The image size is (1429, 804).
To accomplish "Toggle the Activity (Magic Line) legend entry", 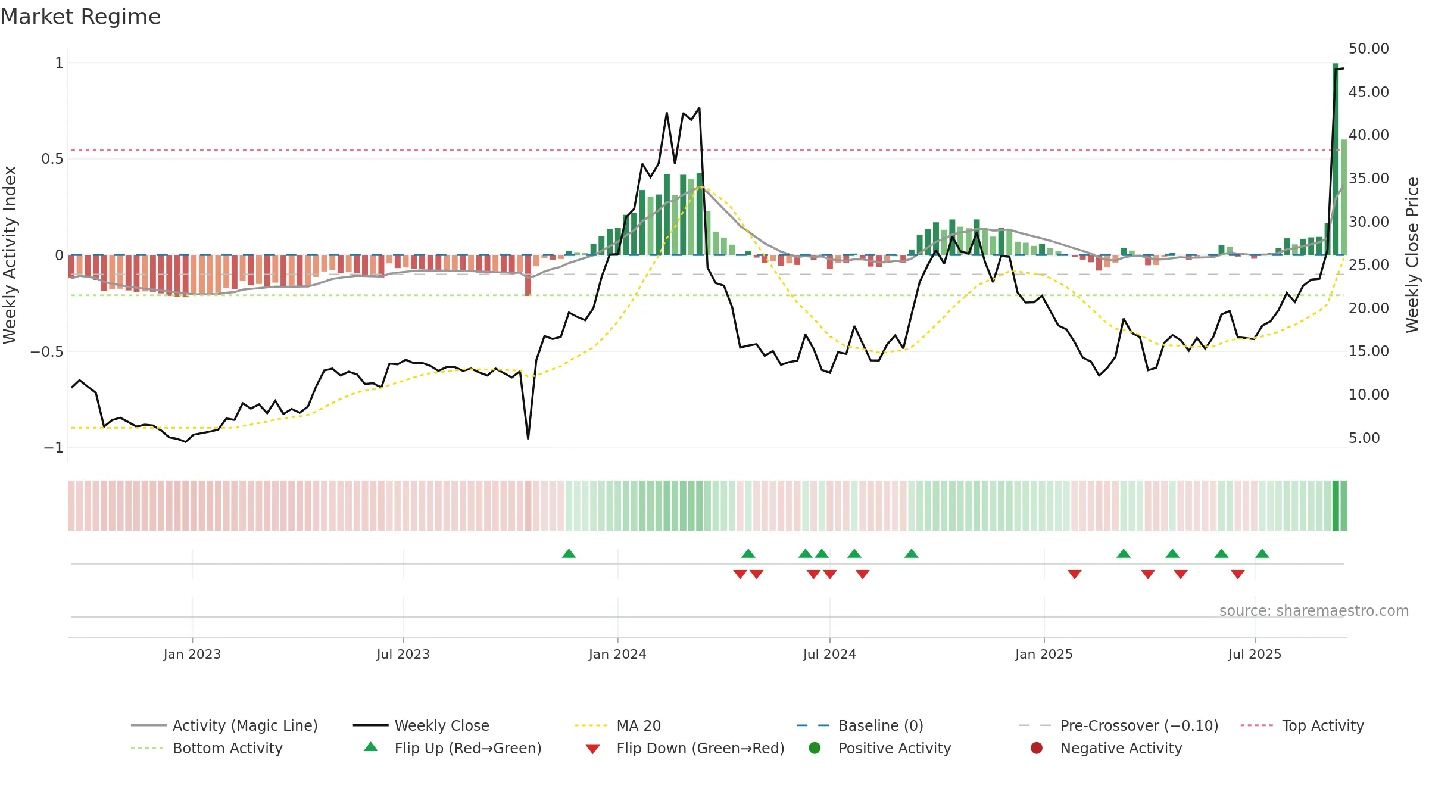I will pyautogui.click(x=224, y=725).
